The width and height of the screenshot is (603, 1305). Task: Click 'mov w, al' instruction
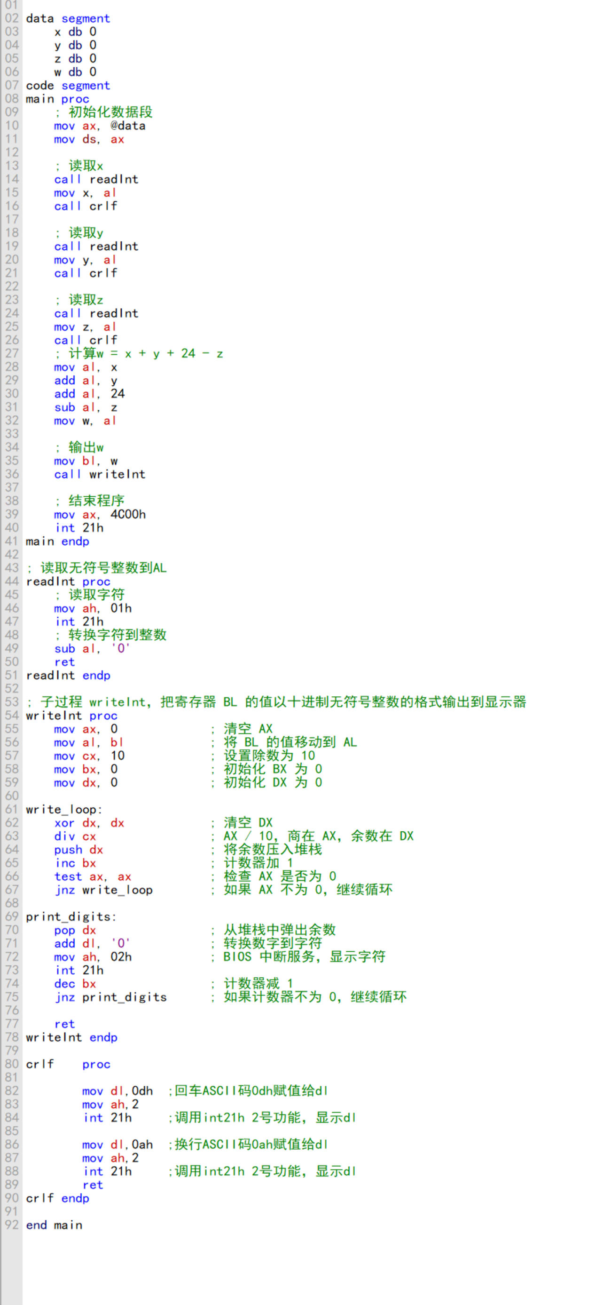pos(86,421)
